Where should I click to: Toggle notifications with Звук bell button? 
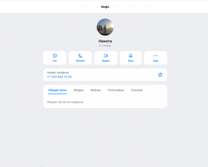tap(131, 58)
